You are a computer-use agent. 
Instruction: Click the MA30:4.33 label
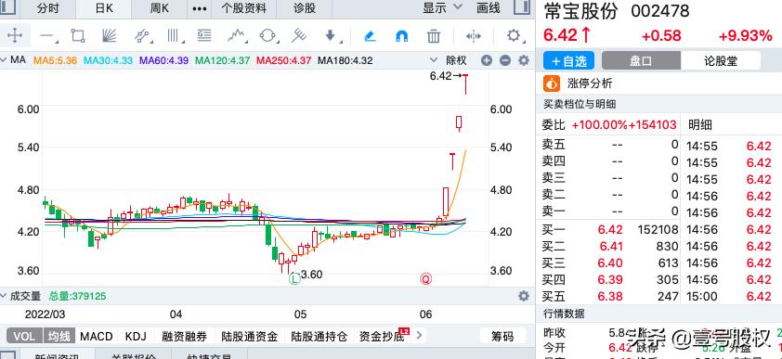tap(108, 60)
